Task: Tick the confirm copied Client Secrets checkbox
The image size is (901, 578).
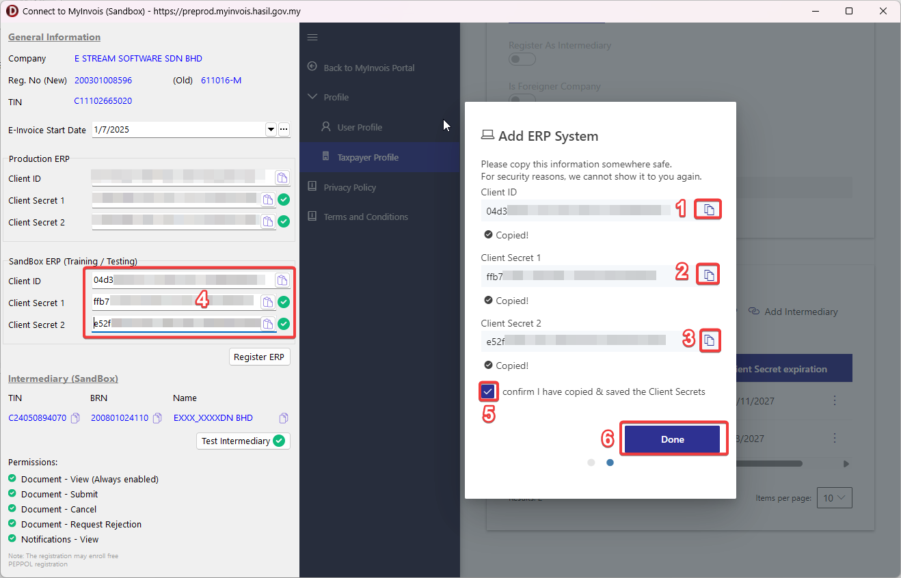Action: [x=488, y=392]
